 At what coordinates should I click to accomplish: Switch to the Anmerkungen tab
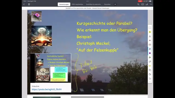(64, 4)
